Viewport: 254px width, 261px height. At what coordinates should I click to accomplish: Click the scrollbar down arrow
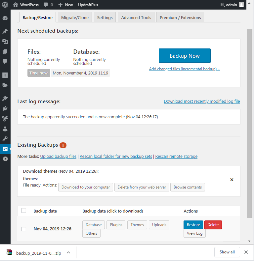249,241
